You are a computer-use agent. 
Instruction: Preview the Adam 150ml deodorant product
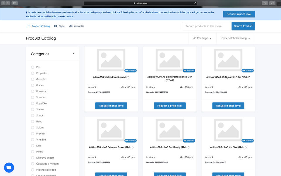pyautogui.click(x=131, y=71)
